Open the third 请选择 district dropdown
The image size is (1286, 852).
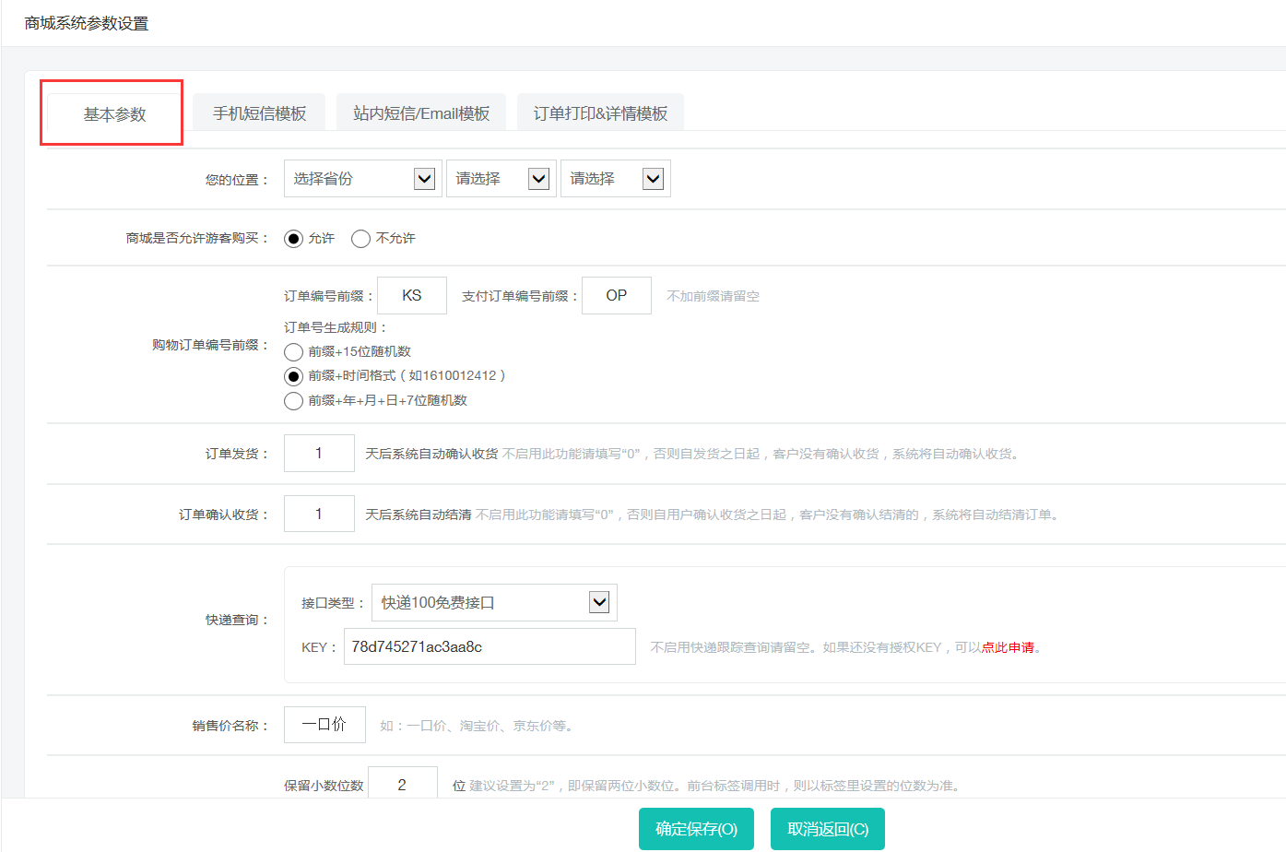point(615,179)
